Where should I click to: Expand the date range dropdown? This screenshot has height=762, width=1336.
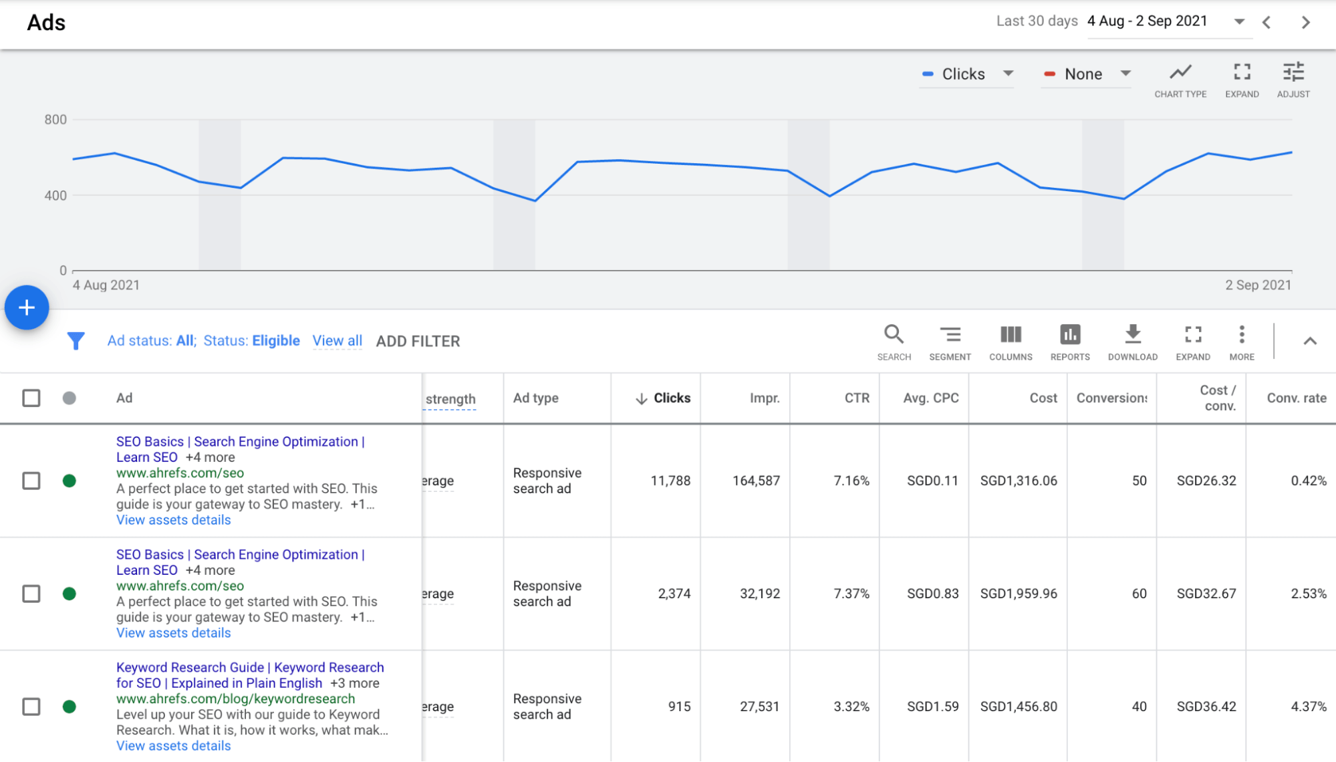[1239, 21]
